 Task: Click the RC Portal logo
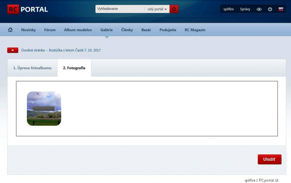(28, 9)
